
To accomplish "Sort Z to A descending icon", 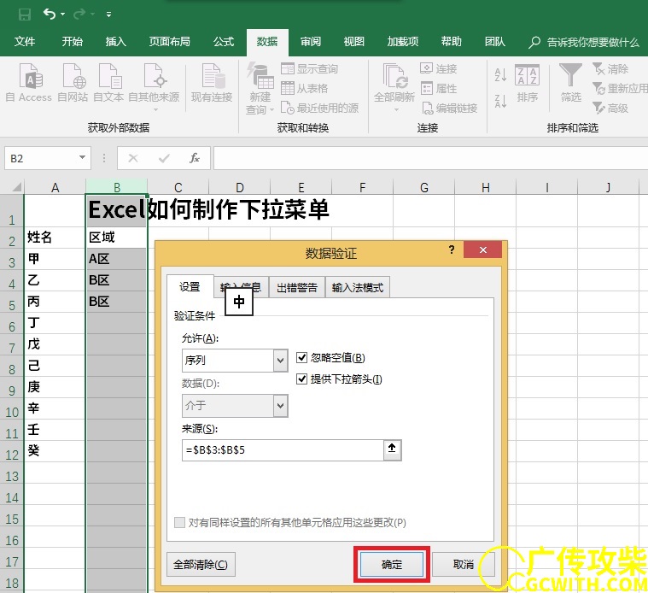I will pos(500,101).
